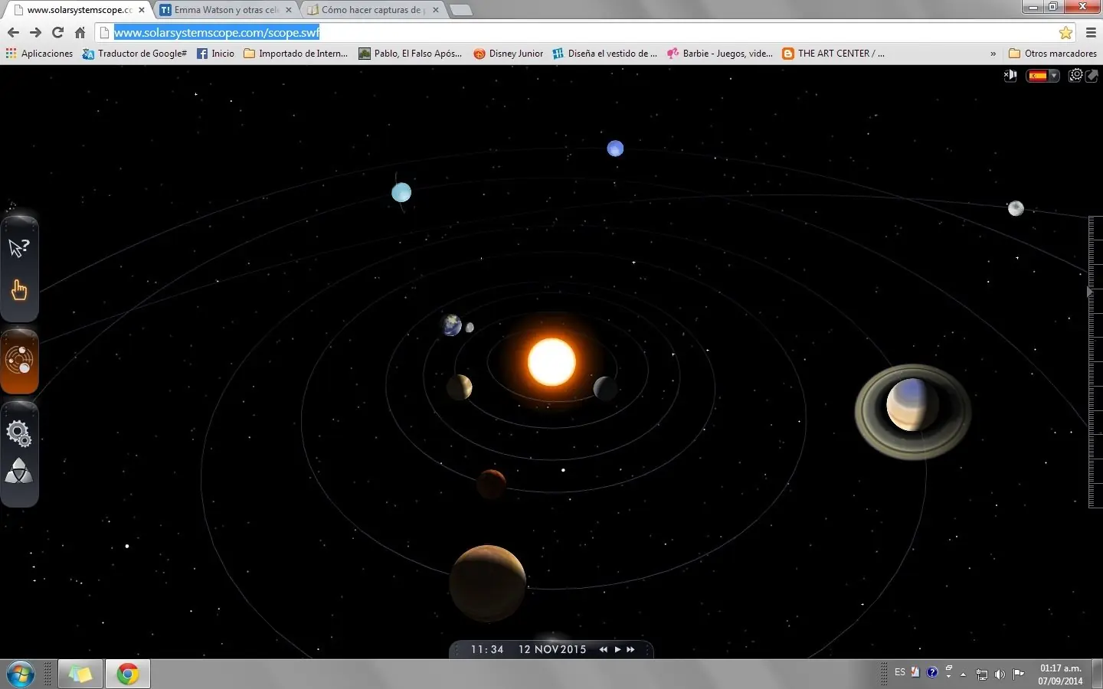Open the Chrome menu button

point(1091,32)
